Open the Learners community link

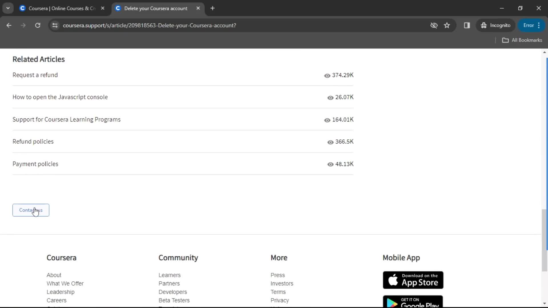[170, 275]
